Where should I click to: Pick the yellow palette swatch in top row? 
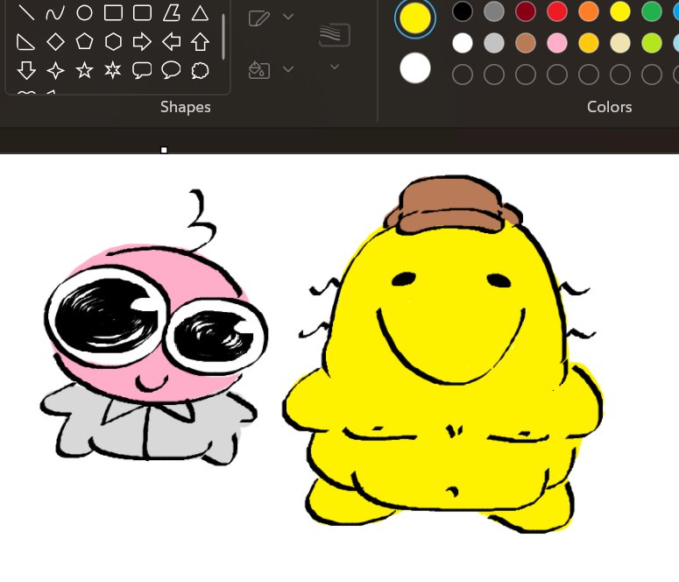620,11
